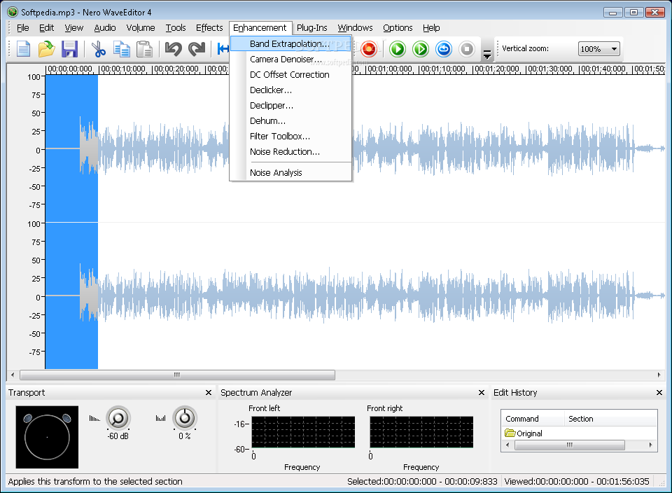The image size is (672, 493).
Task: Stop playback with the gray stop button
Action: click(467, 49)
